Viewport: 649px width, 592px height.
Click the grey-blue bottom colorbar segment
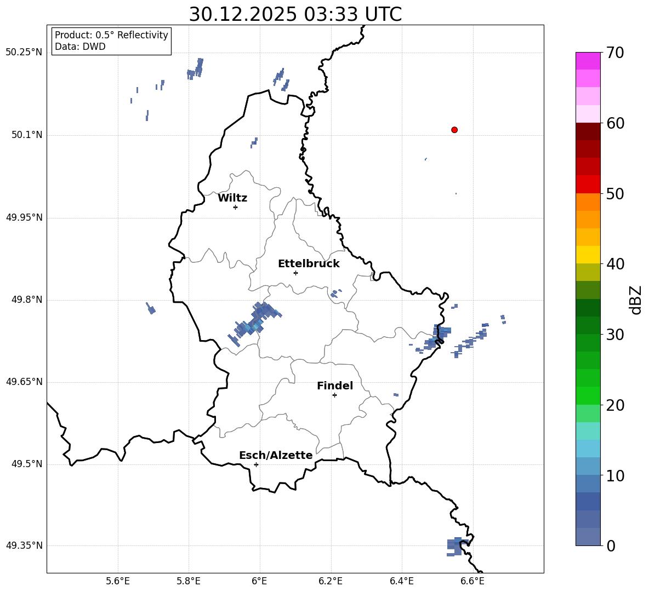tap(588, 537)
